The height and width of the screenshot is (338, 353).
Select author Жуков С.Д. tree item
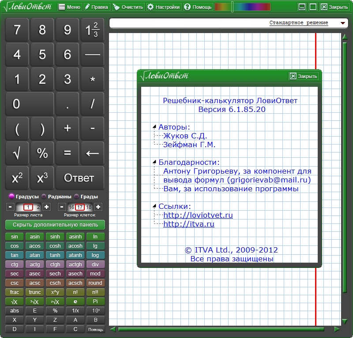[185, 136]
